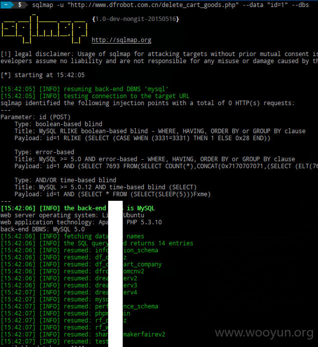Click the resumed performance_schema entry
Viewport: 318px width, 347px height.
80,306
